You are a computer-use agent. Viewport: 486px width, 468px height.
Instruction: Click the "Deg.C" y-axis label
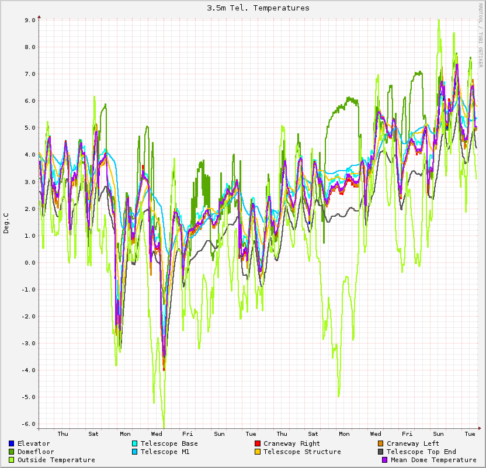click(x=6, y=223)
